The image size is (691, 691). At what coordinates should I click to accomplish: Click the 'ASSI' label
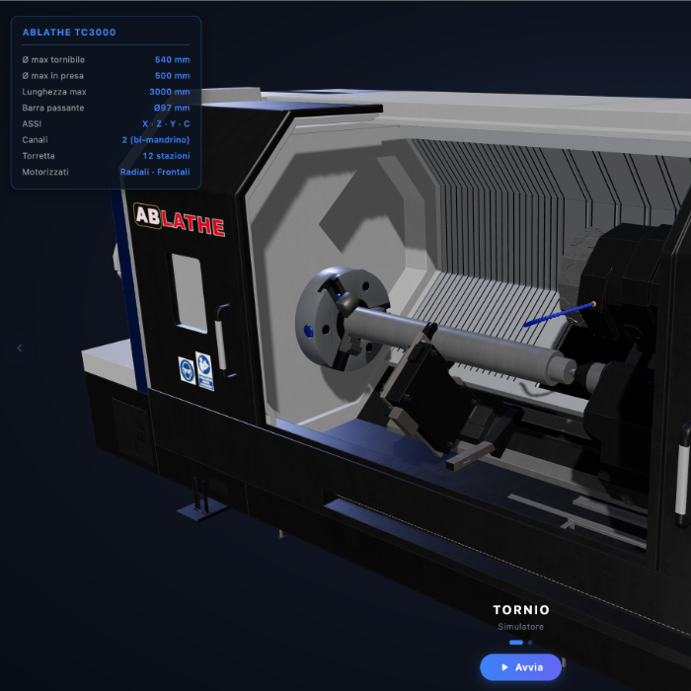pos(32,123)
